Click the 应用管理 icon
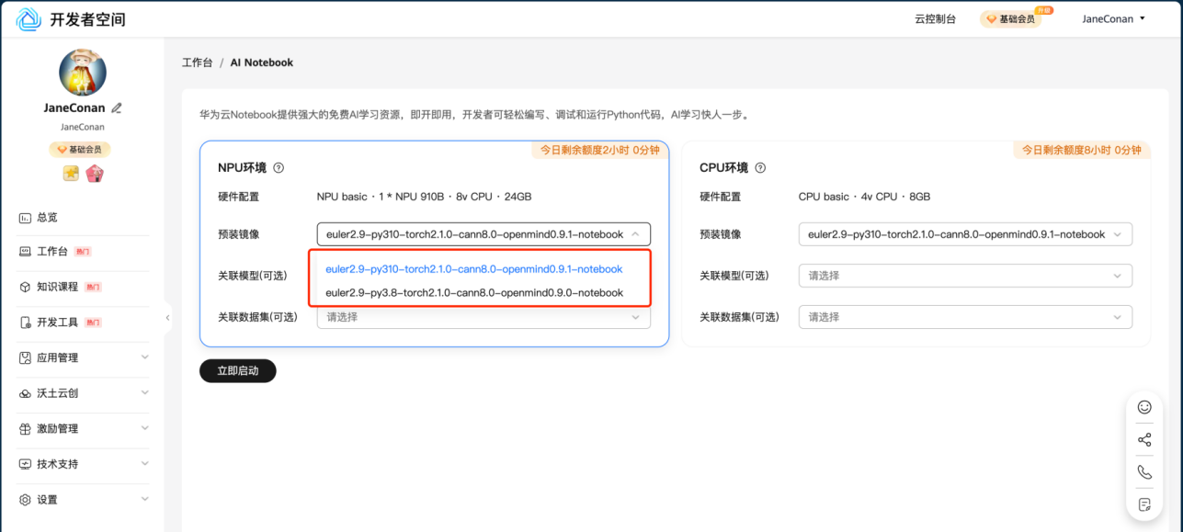 (x=25, y=357)
